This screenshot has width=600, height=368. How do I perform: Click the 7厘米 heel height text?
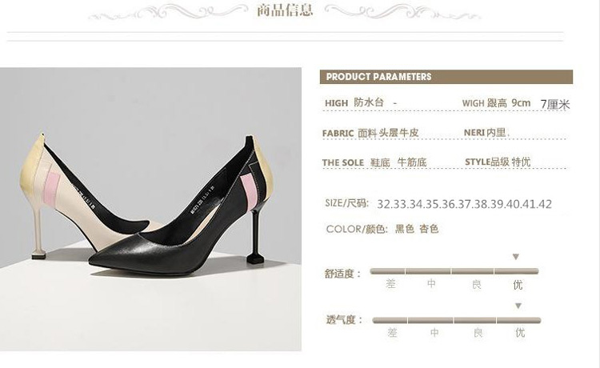point(555,104)
